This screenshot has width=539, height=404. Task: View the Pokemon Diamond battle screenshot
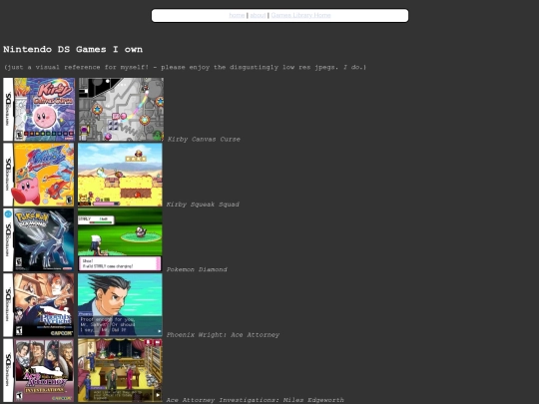coord(120,239)
